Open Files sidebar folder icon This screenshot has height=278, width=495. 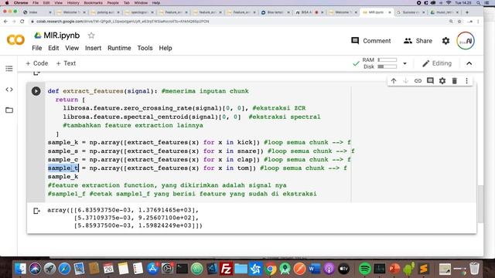[x=9, y=110]
